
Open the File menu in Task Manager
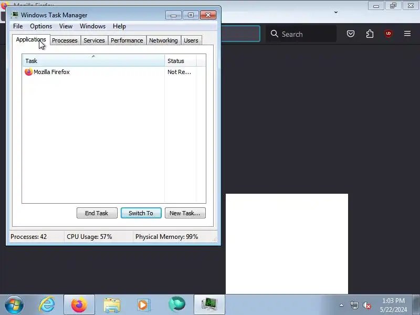tap(18, 26)
